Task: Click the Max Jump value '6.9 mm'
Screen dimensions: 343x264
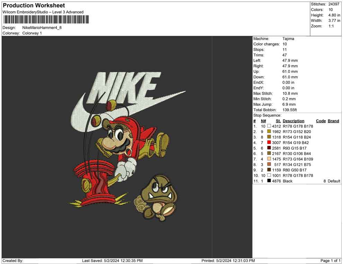Action: 289,104
